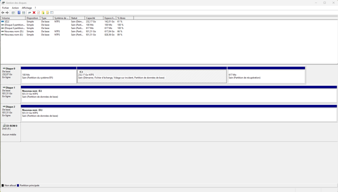
Task: Open the Affichage menu
Action: tap(27, 8)
